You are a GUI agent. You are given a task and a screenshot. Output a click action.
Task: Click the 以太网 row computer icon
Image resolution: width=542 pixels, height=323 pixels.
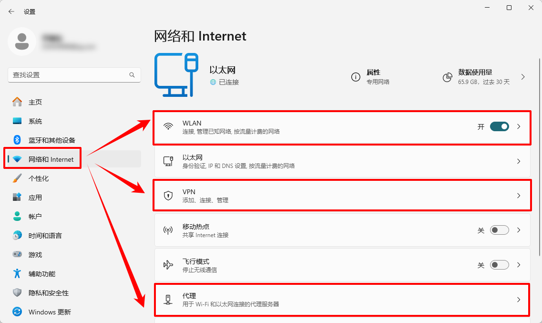click(x=168, y=161)
